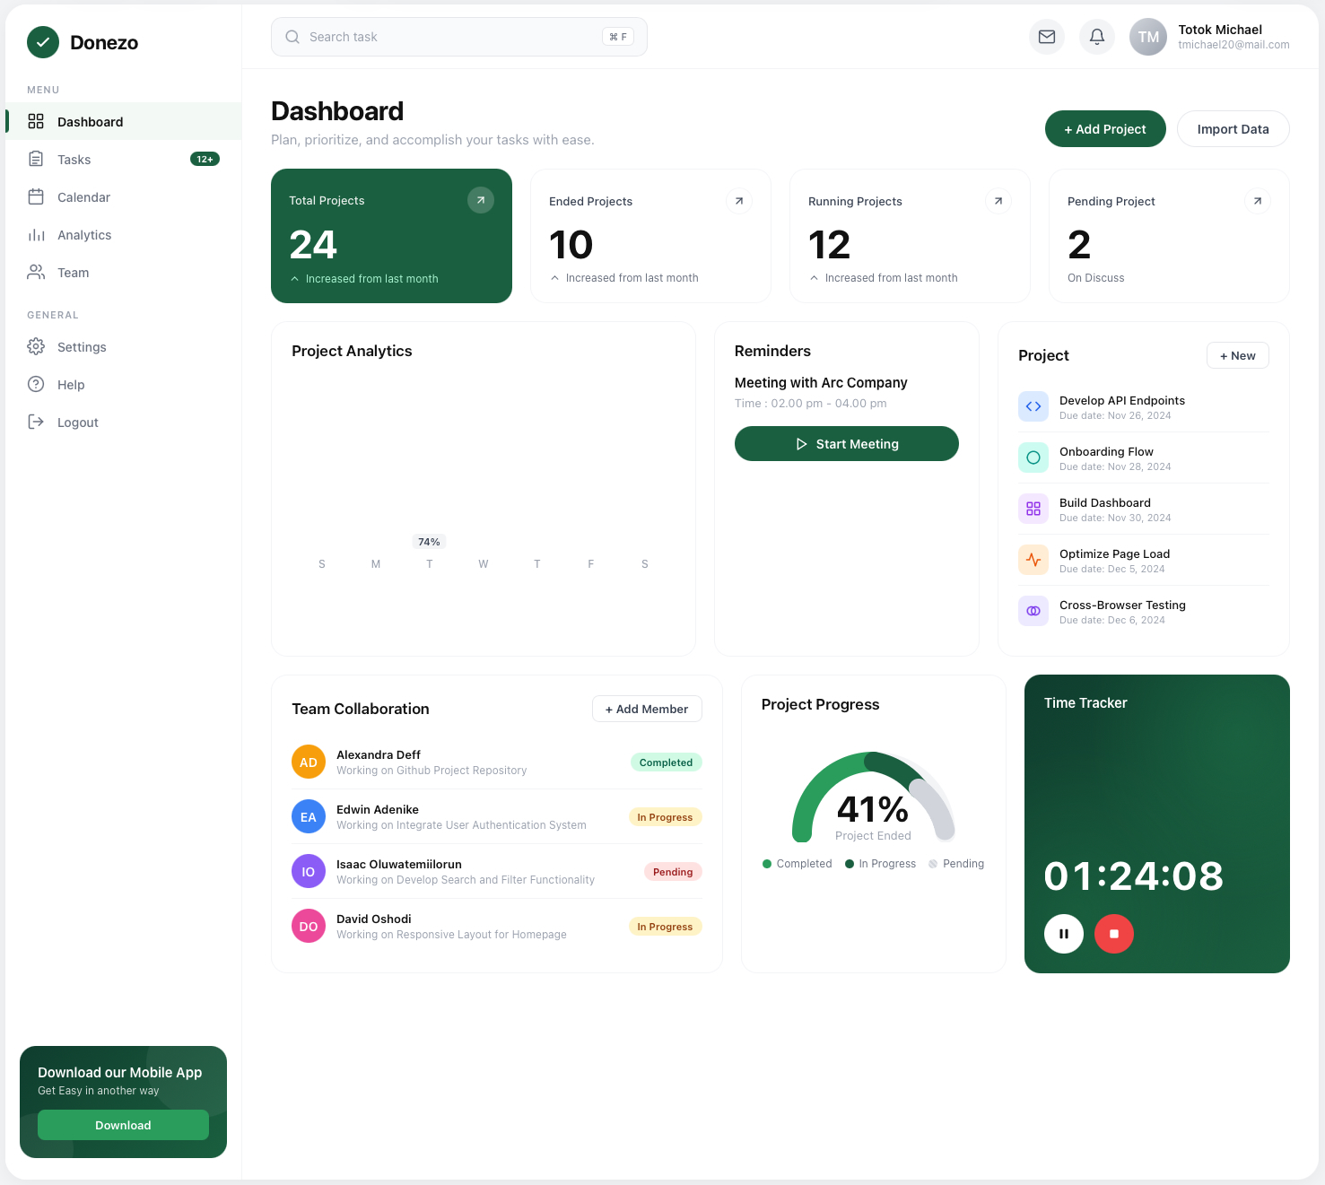This screenshot has height=1185, width=1325.
Task: Click Isaac Oluwatemiilorun's IO avatar
Action: [309, 871]
